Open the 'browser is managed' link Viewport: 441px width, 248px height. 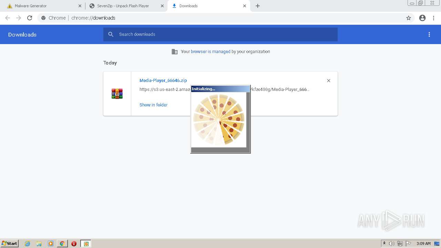[x=211, y=52]
